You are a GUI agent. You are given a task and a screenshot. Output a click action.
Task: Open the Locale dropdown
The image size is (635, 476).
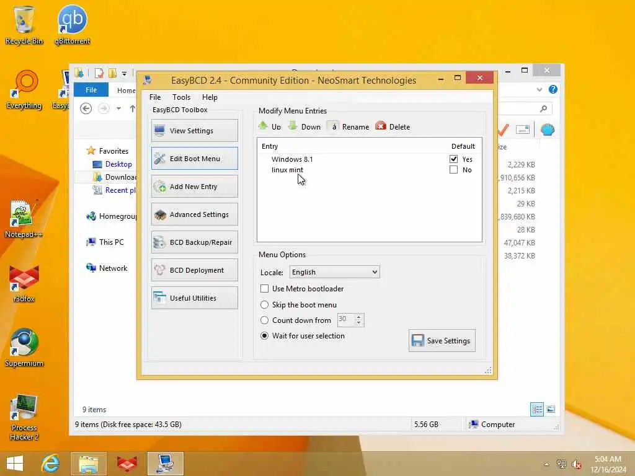[x=334, y=272]
